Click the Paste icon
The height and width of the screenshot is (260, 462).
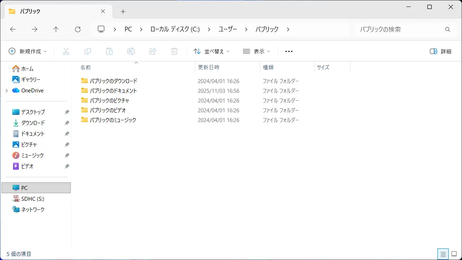(x=109, y=51)
